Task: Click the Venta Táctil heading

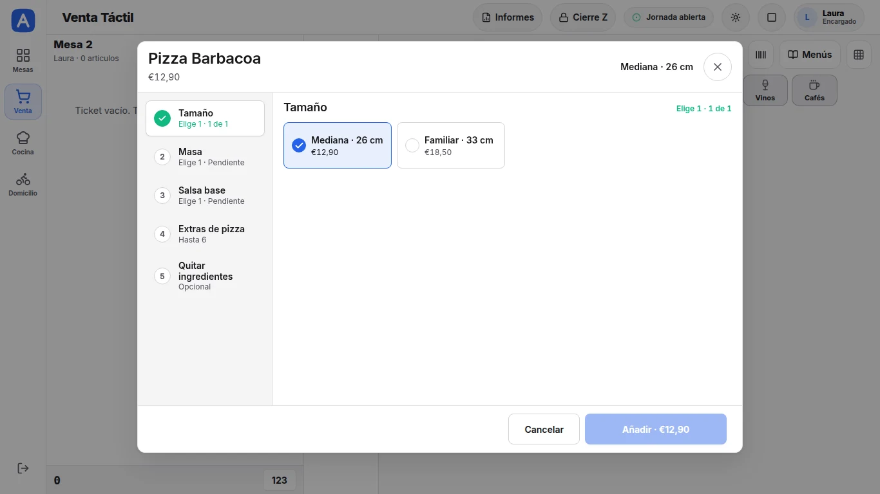Action: coord(98,17)
